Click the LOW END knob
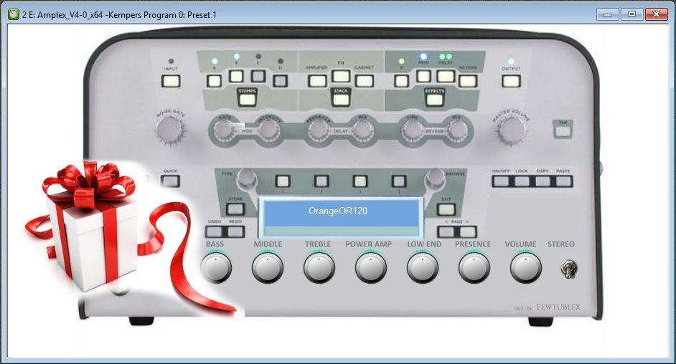This screenshot has width=676, height=364. [x=423, y=267]
